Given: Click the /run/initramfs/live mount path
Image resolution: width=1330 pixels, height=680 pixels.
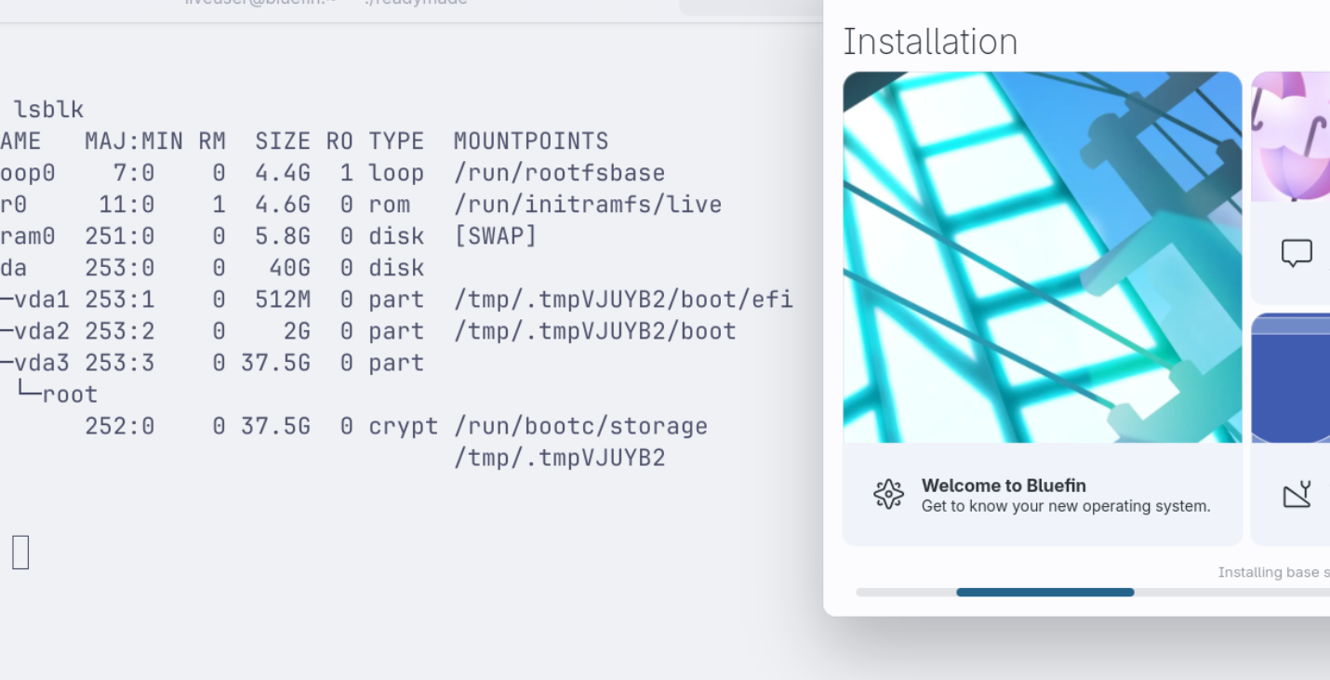Looking at the screenshot, I should [588, 205].
